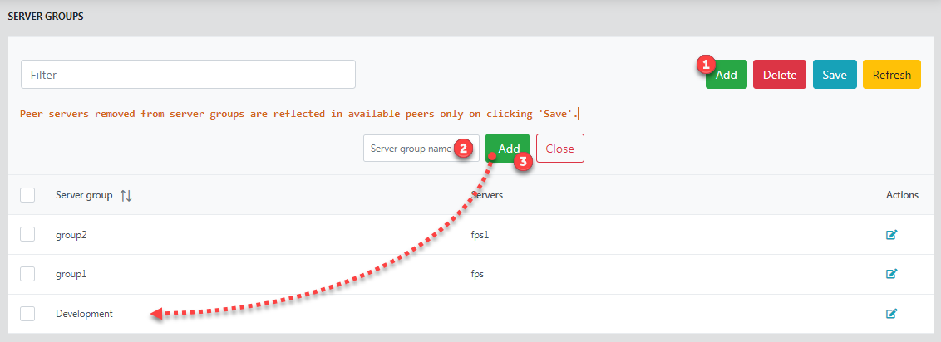This screenshot has width=941, height=342.
Task: Edit the group1 server group
Action: point(891,274)
